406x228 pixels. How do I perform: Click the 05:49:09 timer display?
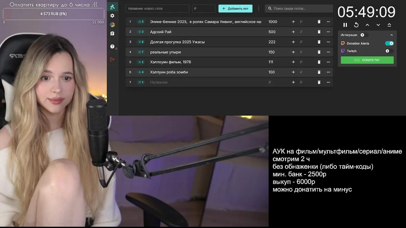366,12
